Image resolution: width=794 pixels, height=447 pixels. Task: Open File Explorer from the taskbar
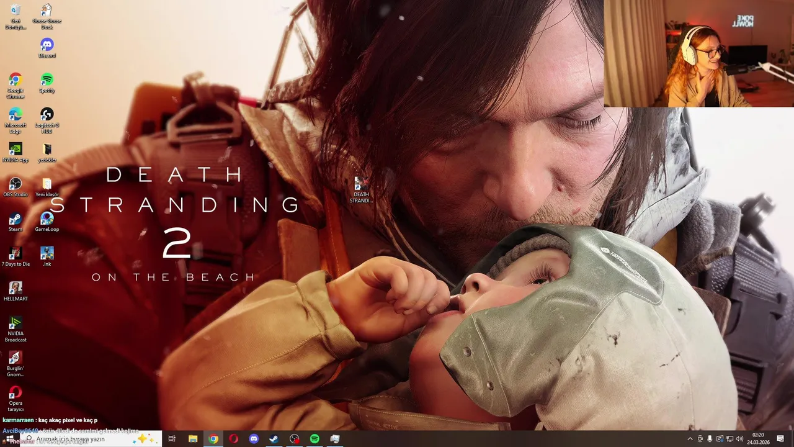click(193, 439)
